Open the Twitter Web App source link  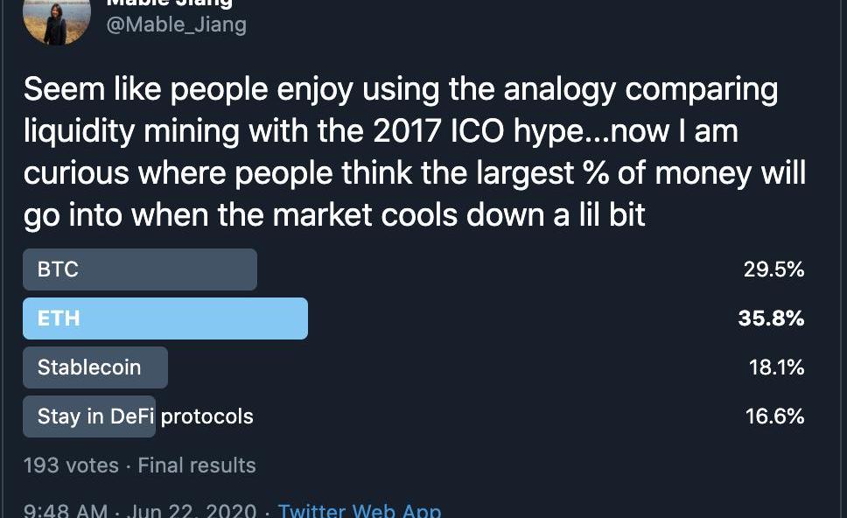359,510
